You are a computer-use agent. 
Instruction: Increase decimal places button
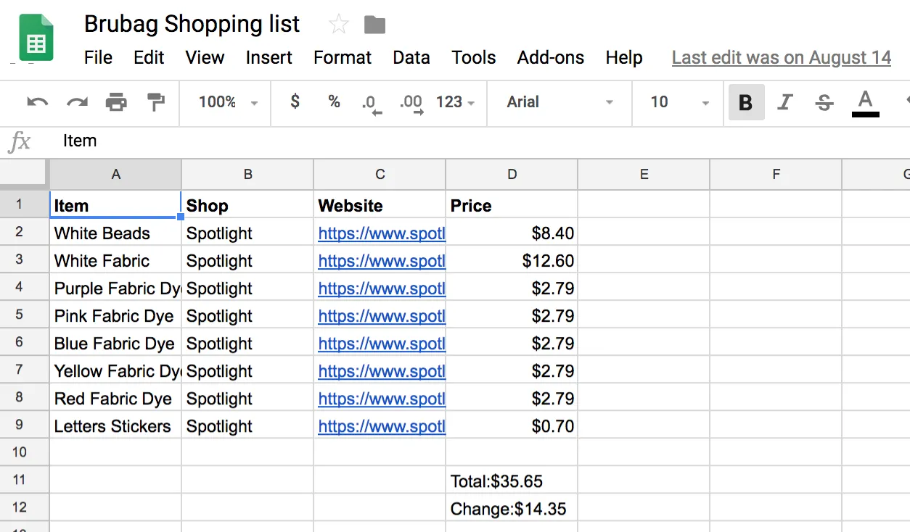coord(411,104)
